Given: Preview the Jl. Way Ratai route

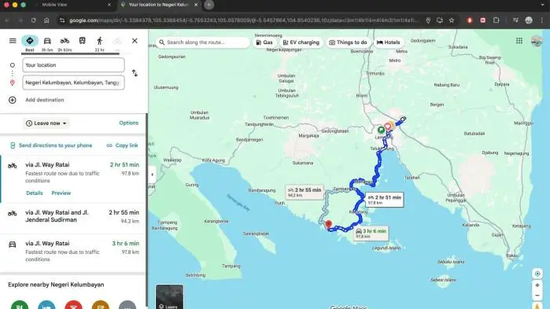Looking at the screenshot, I should [x=61, y=193].
